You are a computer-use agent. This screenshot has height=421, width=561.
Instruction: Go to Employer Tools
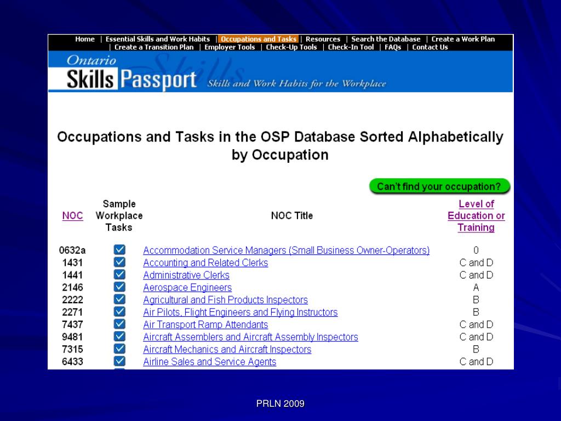coord(230,47)
